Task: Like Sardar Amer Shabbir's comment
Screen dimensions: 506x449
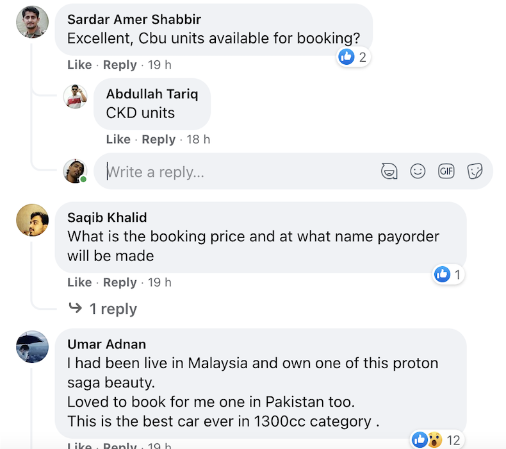Action: 79,65
